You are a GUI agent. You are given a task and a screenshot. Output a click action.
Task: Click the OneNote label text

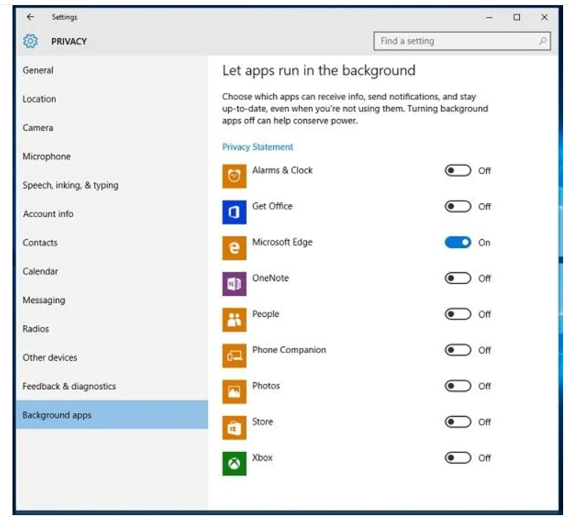271,278
